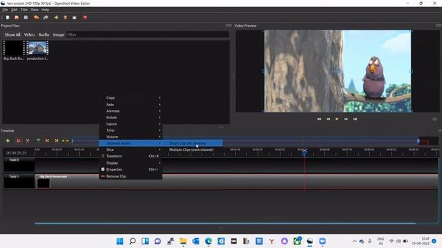Screen dimensions: 442x248
Task: Expand the Layout submenu
Action: coord(131,124)
